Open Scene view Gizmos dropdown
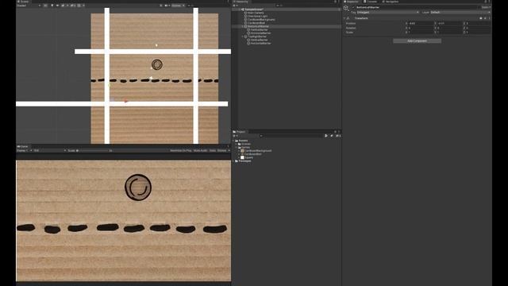The height and width of the screenshot is (286, 508). (x=178, y=6)
